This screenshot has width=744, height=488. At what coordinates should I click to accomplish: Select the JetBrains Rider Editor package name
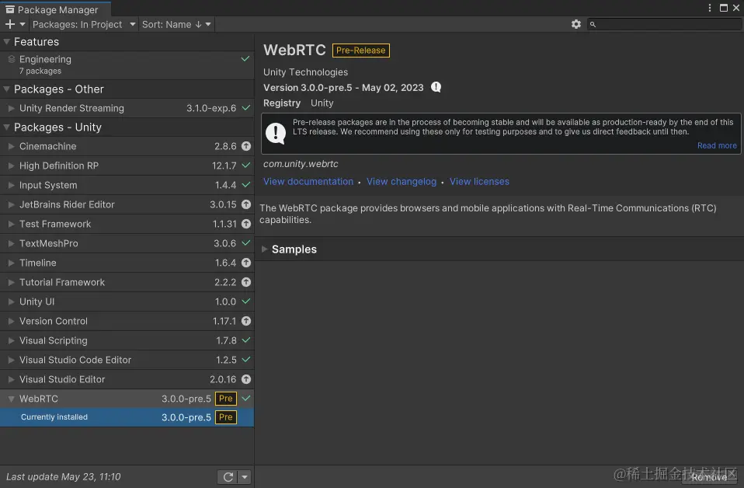pos(67,204)
